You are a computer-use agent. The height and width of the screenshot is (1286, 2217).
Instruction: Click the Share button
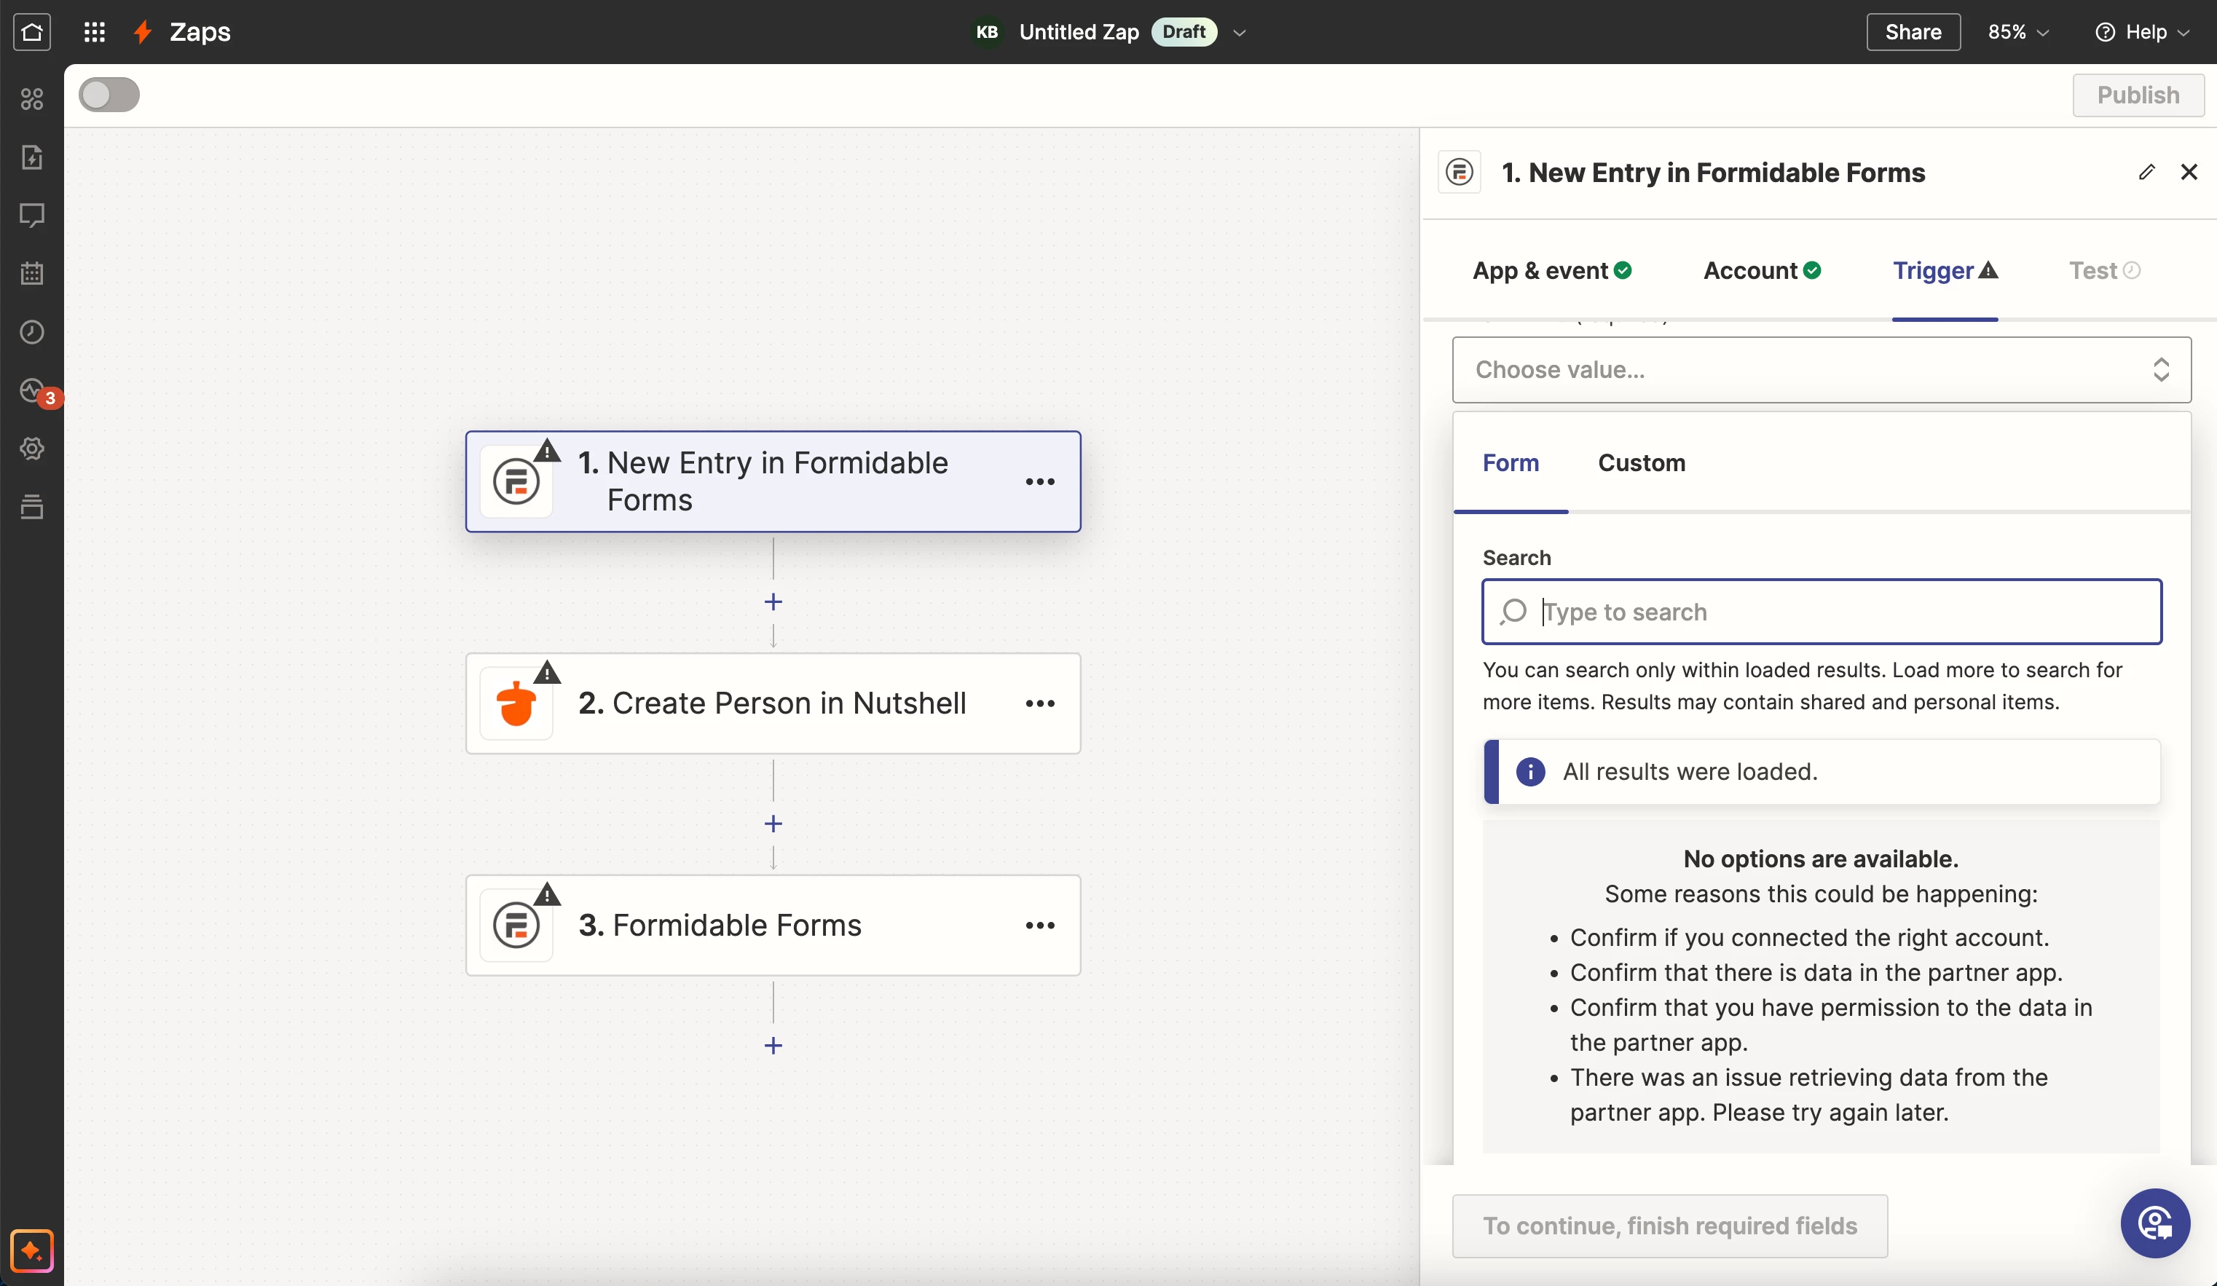pyautogui.click(x=1913, y=31)
